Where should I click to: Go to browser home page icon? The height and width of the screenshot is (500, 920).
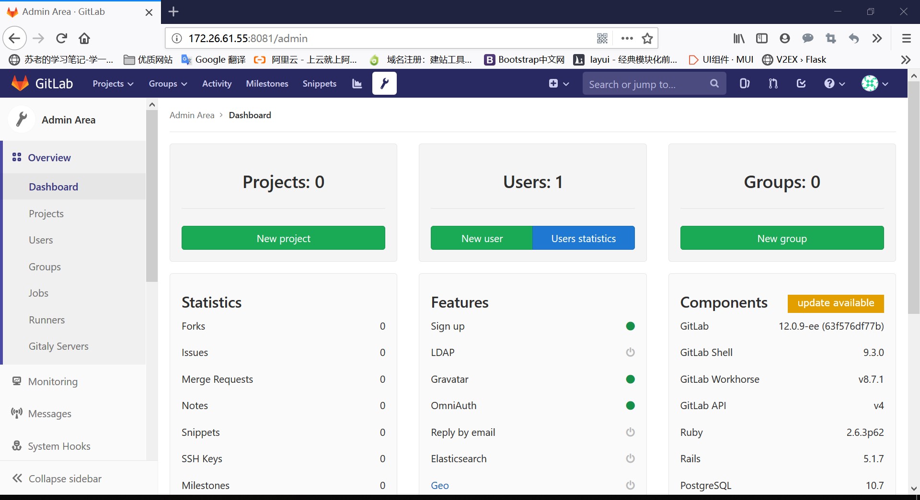click(x=84, y=38)
